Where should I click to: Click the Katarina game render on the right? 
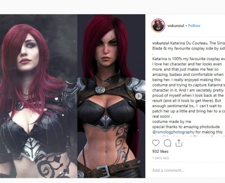coord(111,96)
